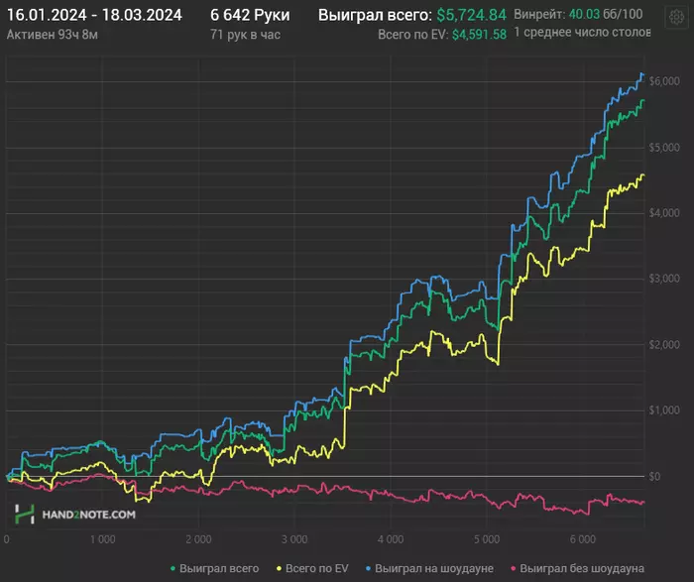
Task: Click the winrate value 40.03 бб/100
Action: tap(606, 14)
